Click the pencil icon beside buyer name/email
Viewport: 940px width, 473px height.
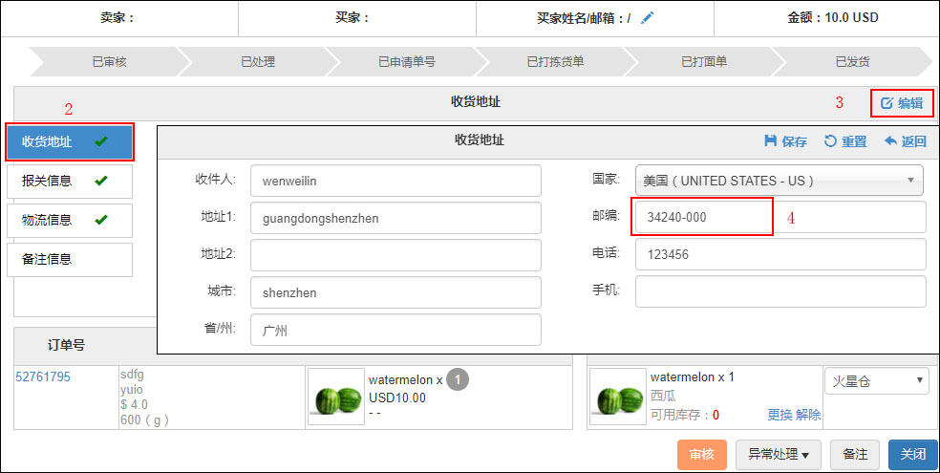(648, 17)
